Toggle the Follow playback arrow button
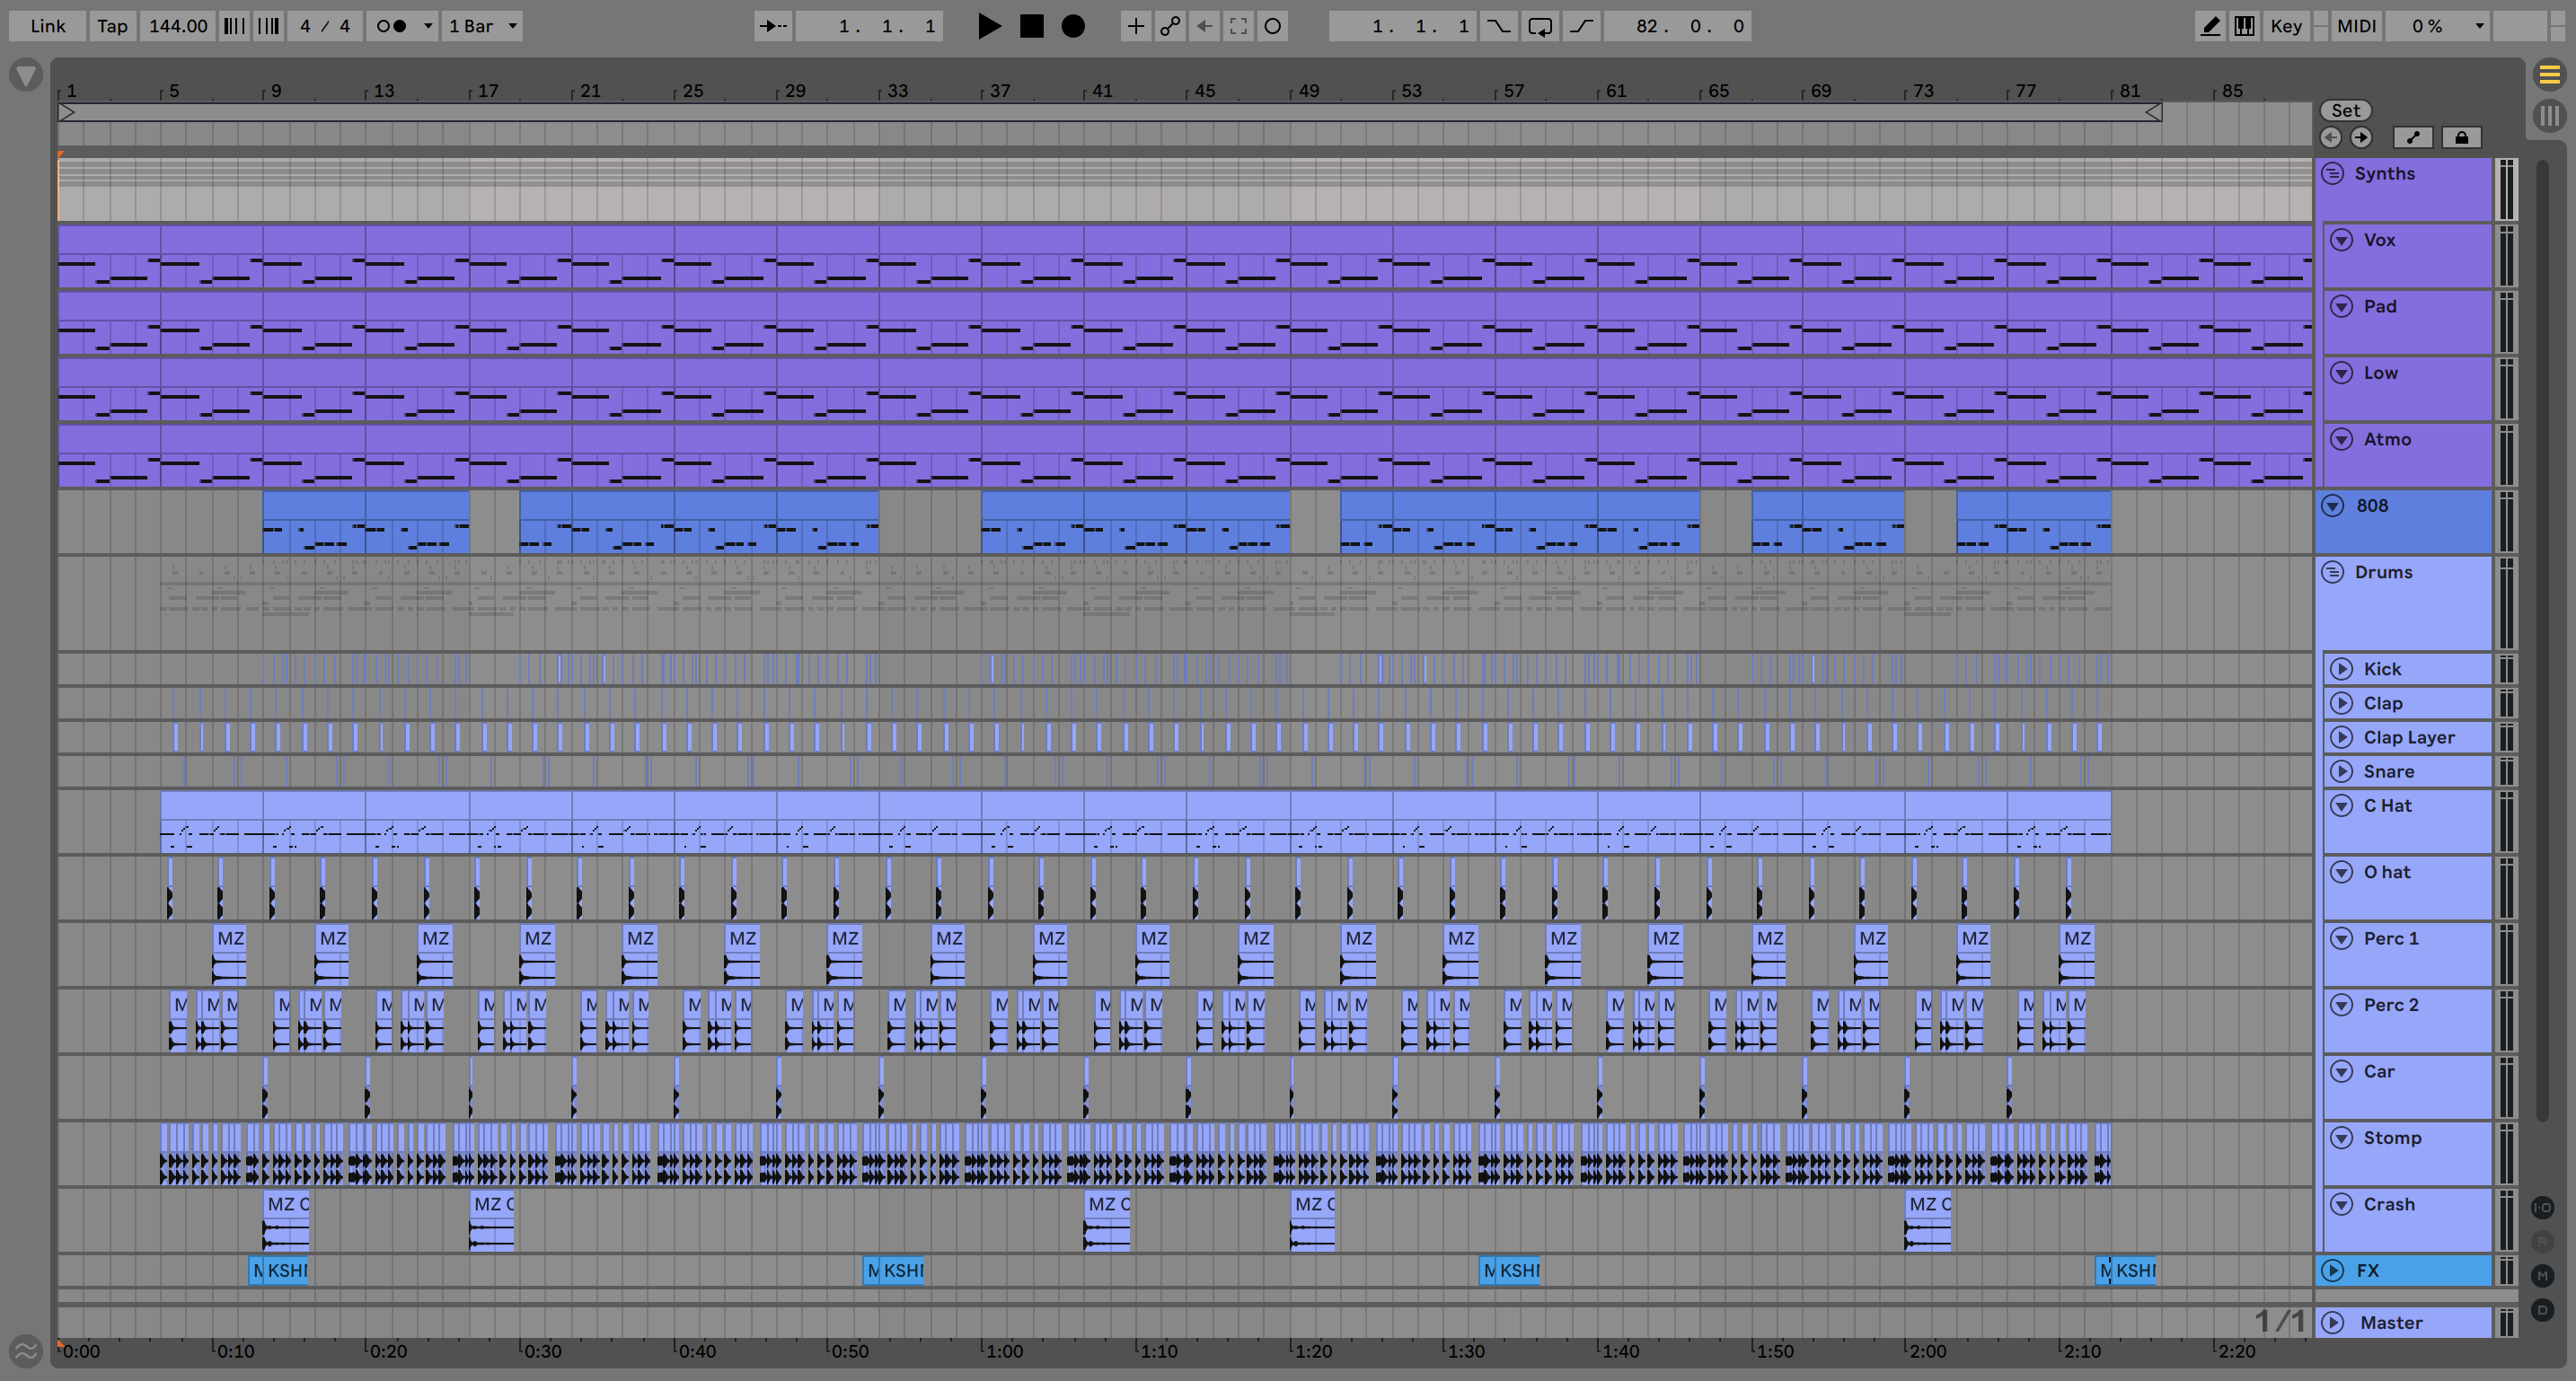The image size is (2576, 1381). click(x=772, y=26)
